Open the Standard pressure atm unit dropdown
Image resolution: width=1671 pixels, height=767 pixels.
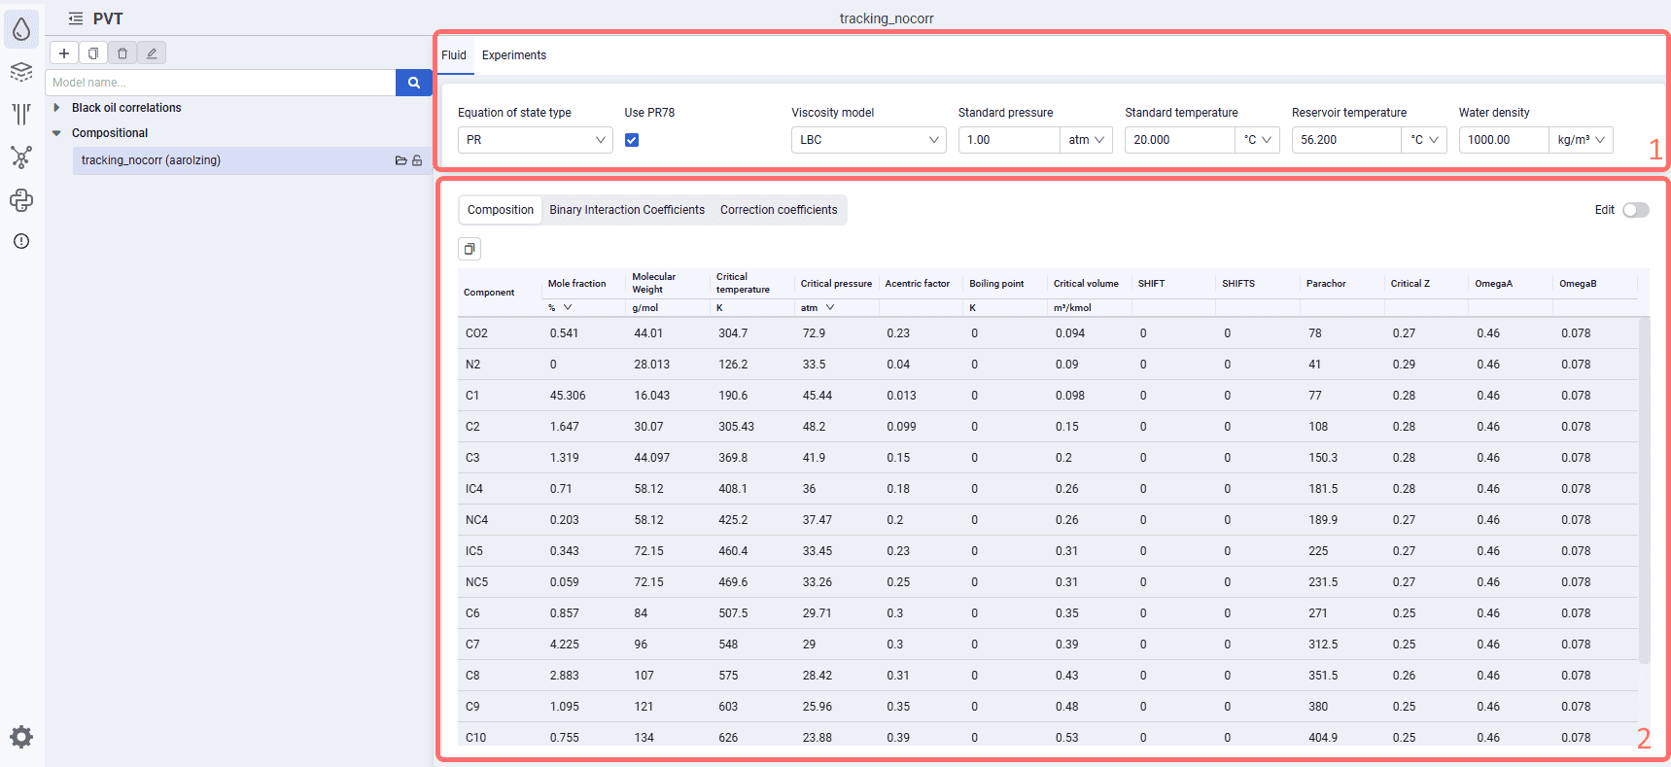[x=1087, y=140]
